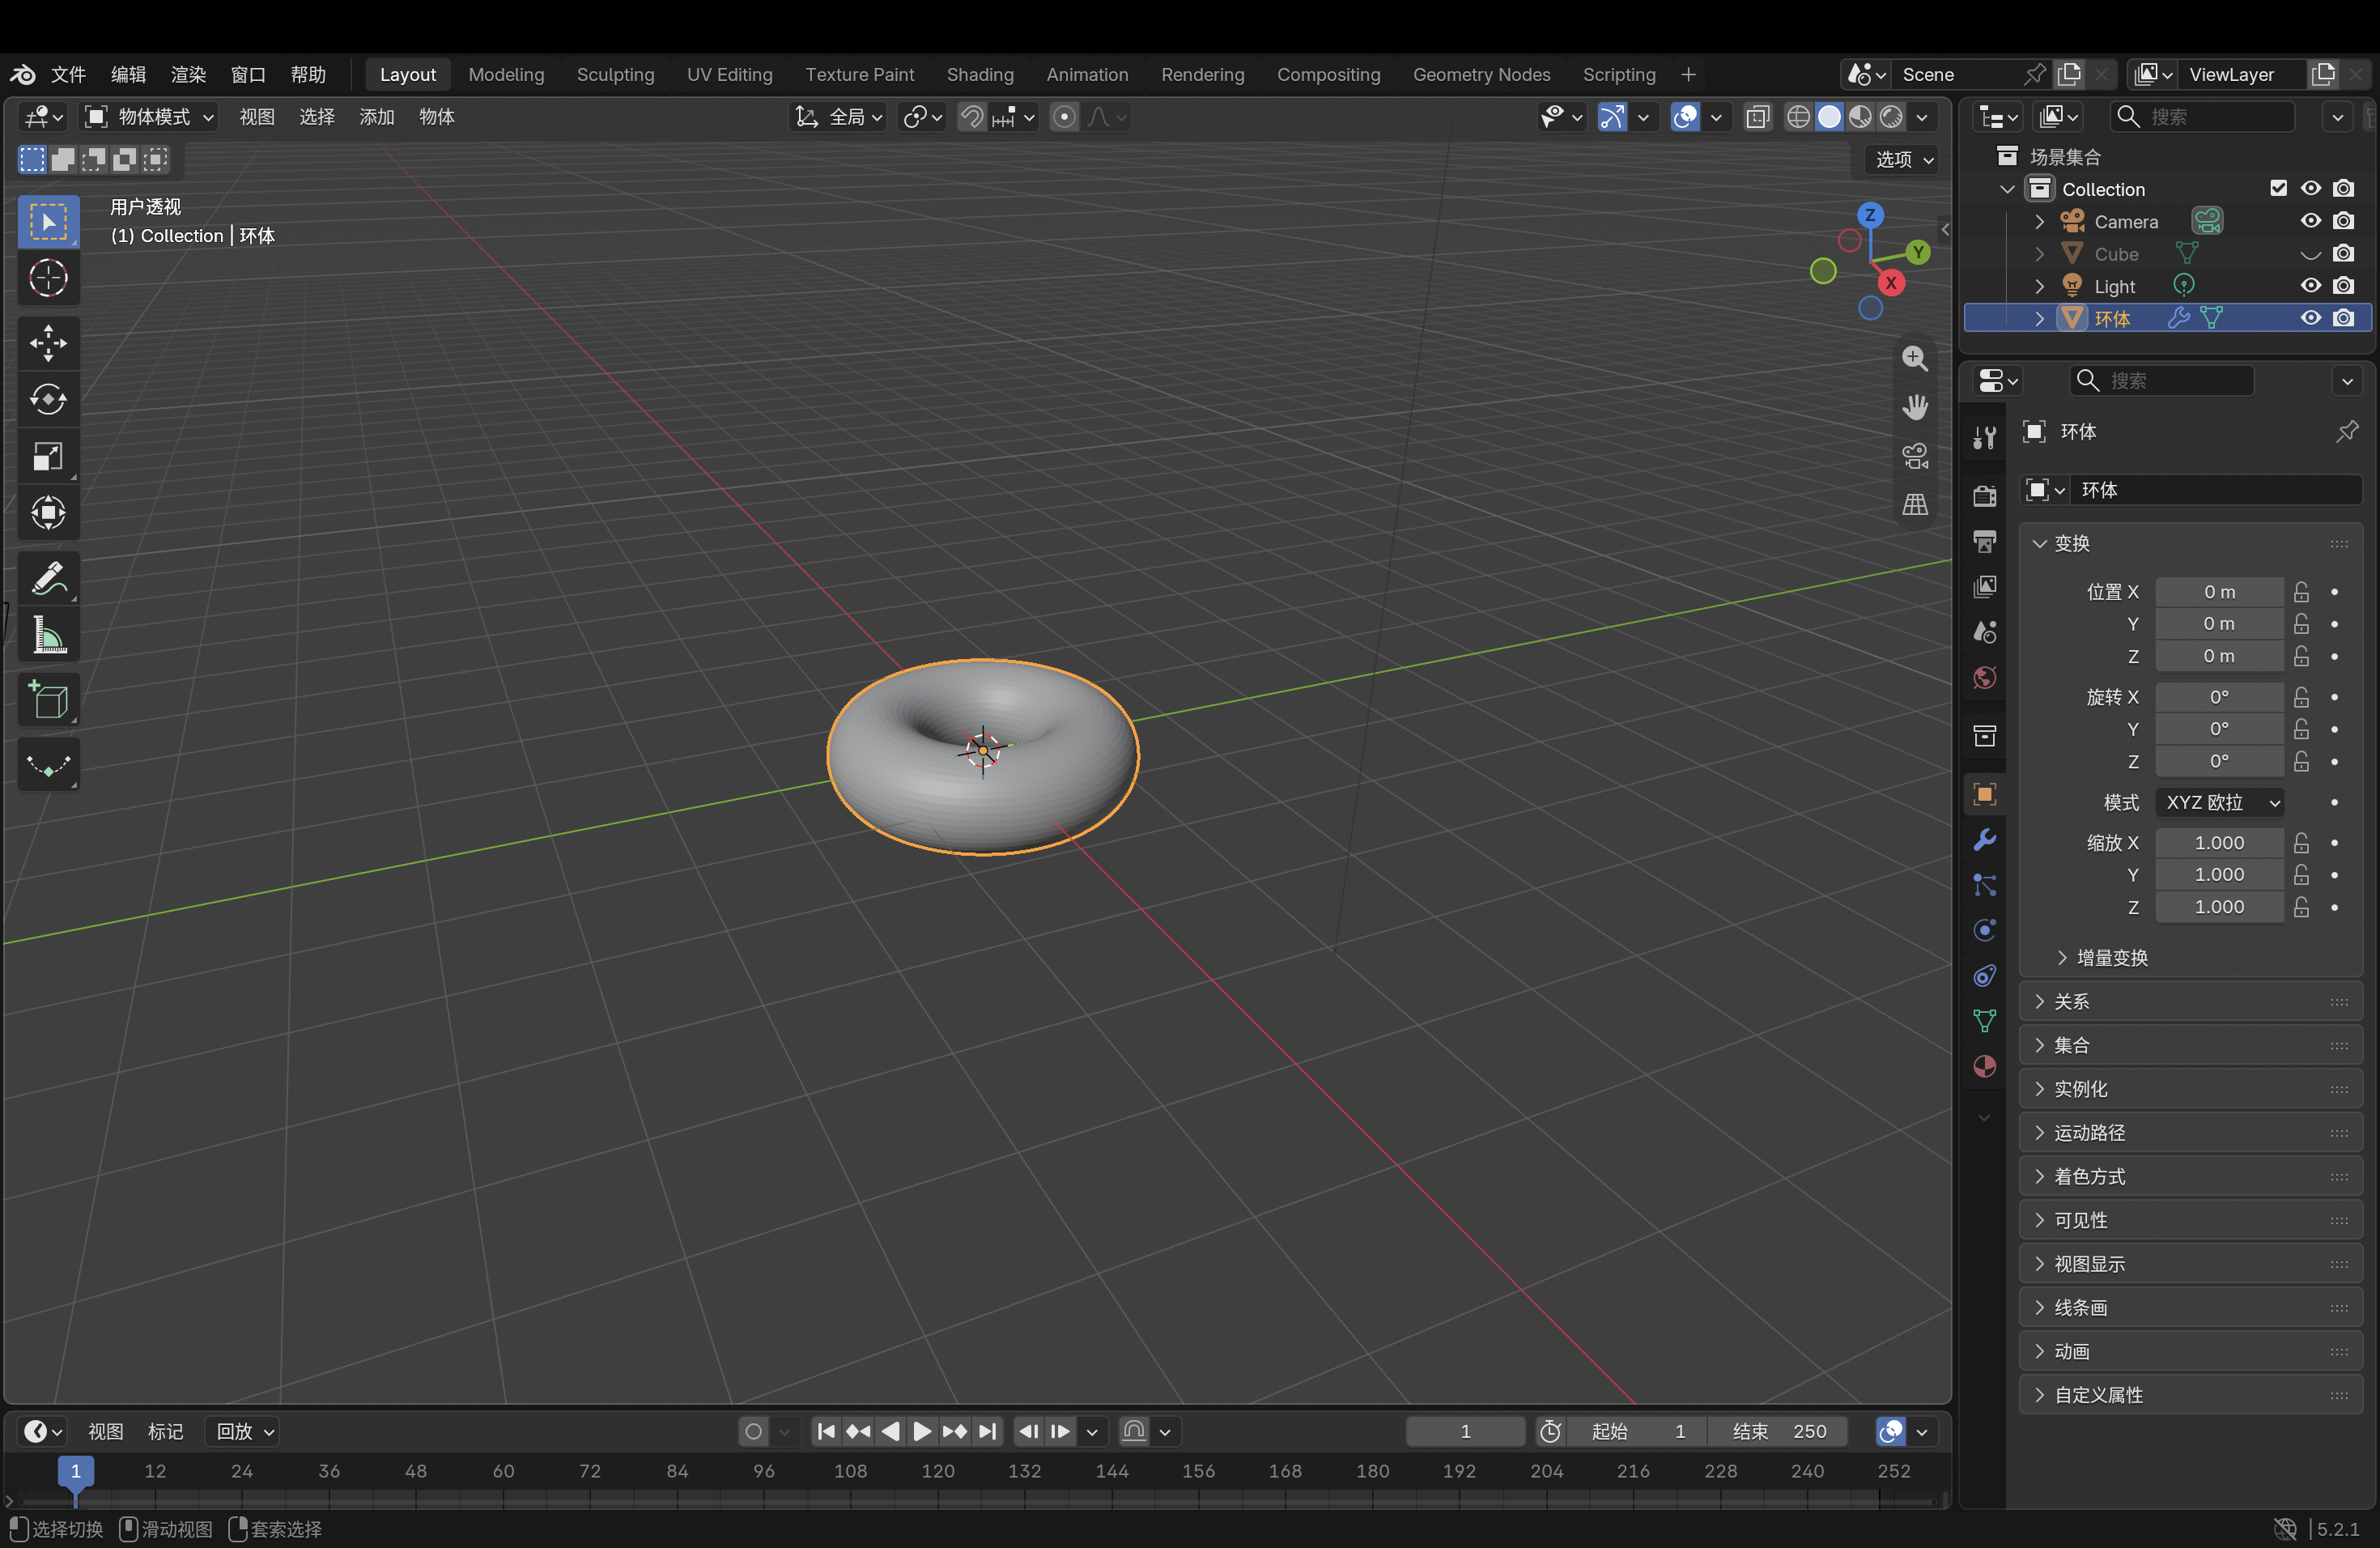The image size is (2380, 1548).
Task: Expand the 关系 panel
Action: tap(2190, 1001)
